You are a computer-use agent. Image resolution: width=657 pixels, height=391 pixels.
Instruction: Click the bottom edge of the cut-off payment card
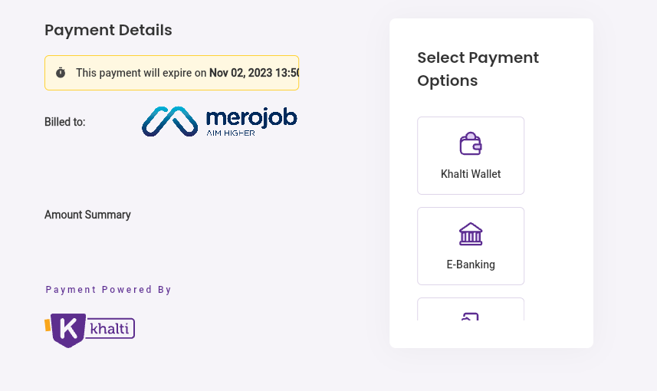coord(471,319)
